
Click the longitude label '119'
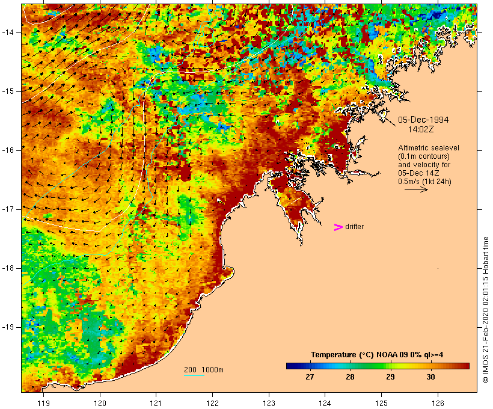tap(43, 403)
